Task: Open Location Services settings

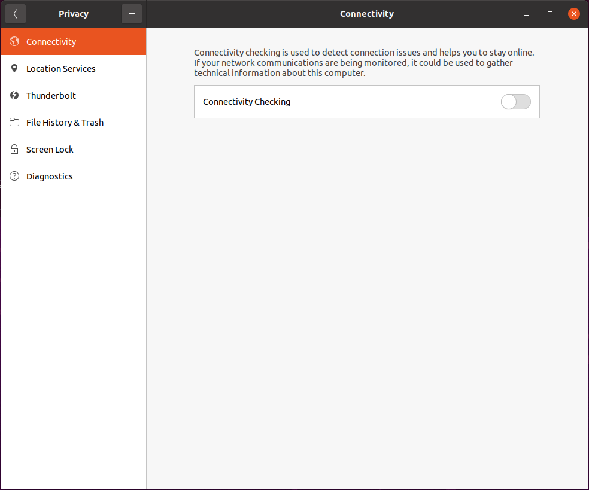Action: (74, 69)
